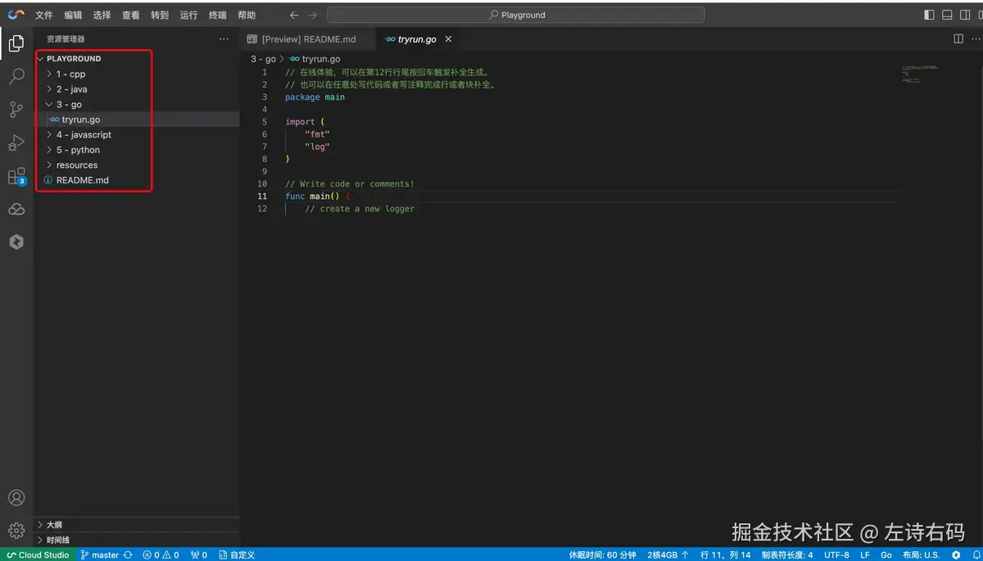The image size is (983, 561).
Task: Open the Source Control view
Action: [x=16, y=110]
